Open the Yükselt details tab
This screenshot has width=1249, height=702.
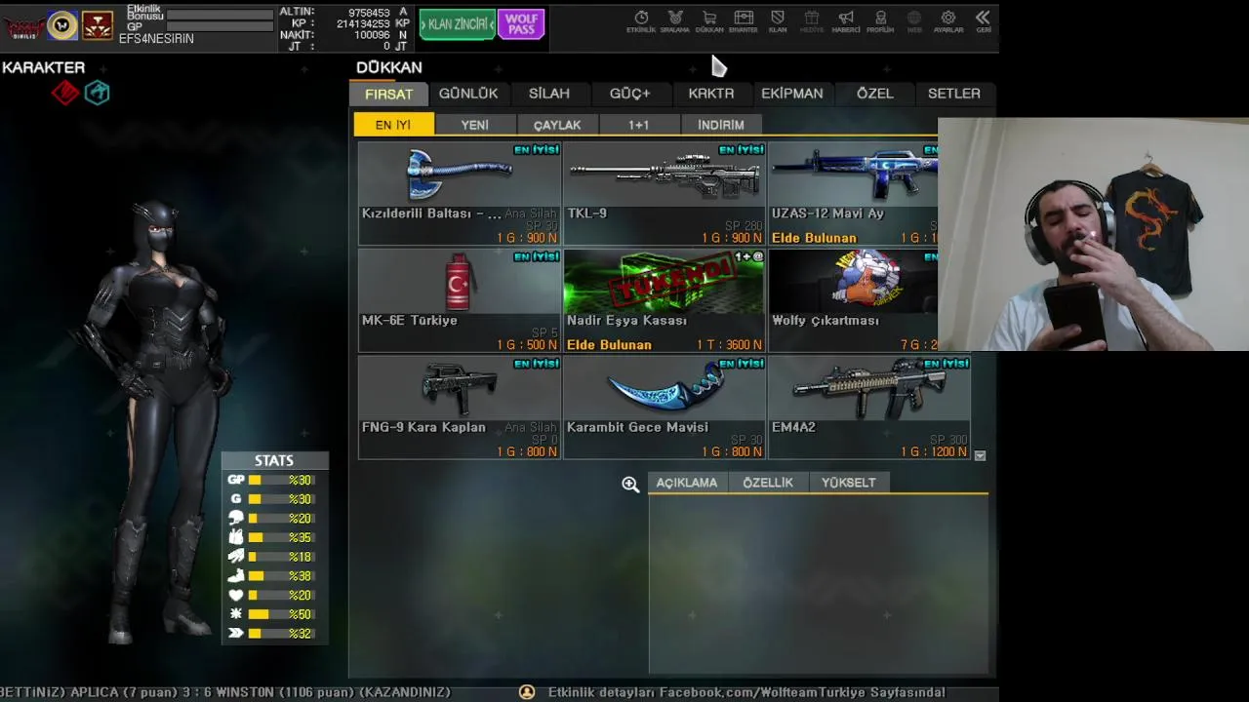point(849,483)
